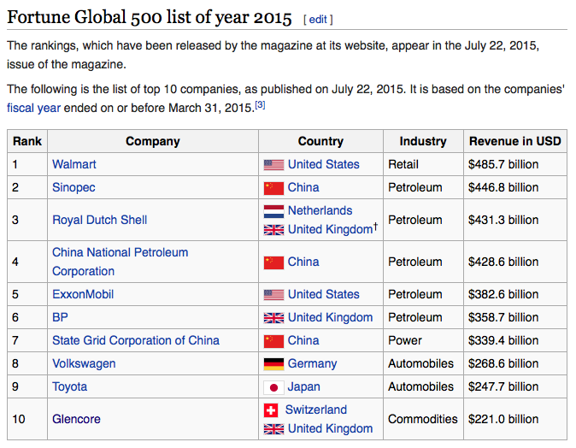This screenshot has height=448, width=576.
Task: Open the Japan country link
Action: point(303,386)
